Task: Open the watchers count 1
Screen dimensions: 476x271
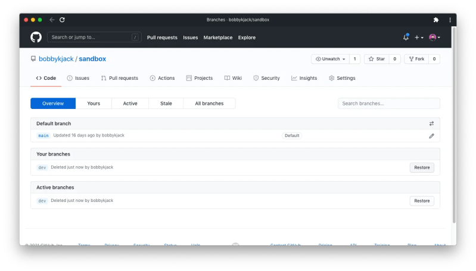Action: pyautogui.click(x=354, y=59)
